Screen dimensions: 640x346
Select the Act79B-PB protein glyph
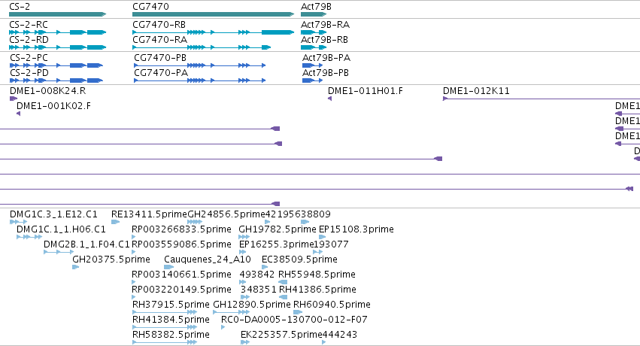click(x=312, y=80)
